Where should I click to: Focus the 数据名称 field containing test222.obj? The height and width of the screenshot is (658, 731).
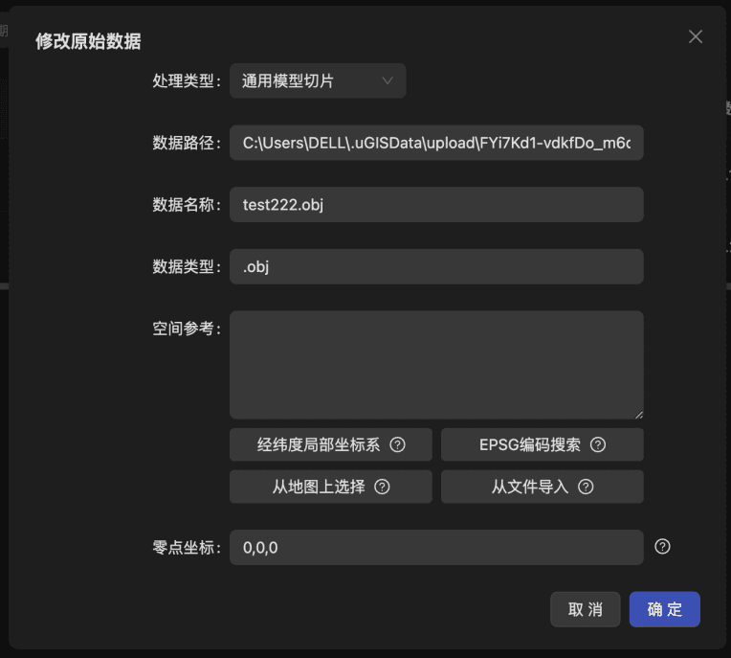tap(436, 204)
